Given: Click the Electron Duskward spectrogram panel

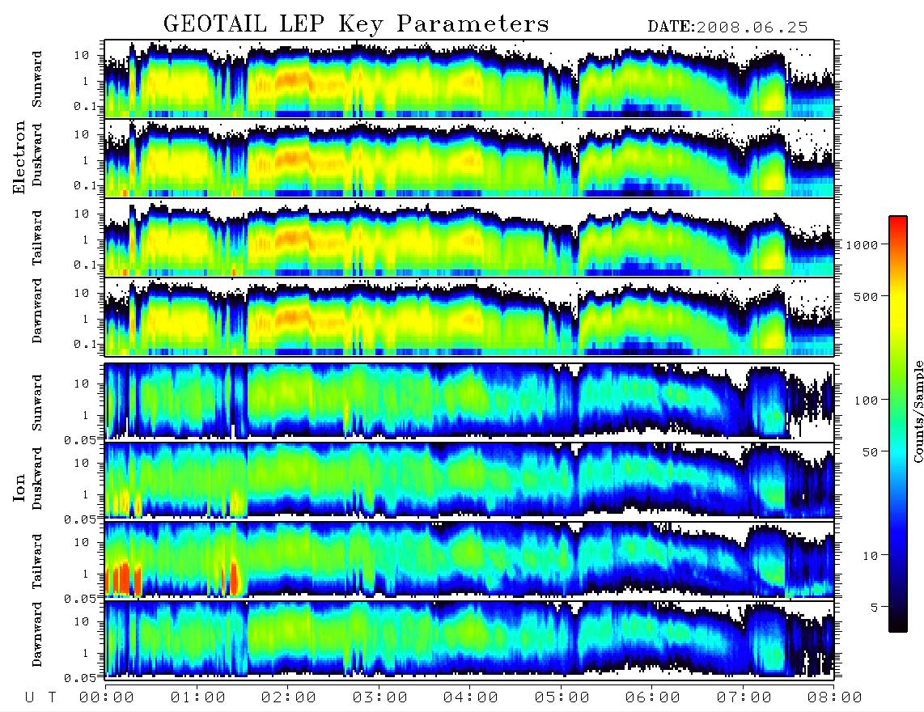Looking at the screenshot, I should [469, 158].
